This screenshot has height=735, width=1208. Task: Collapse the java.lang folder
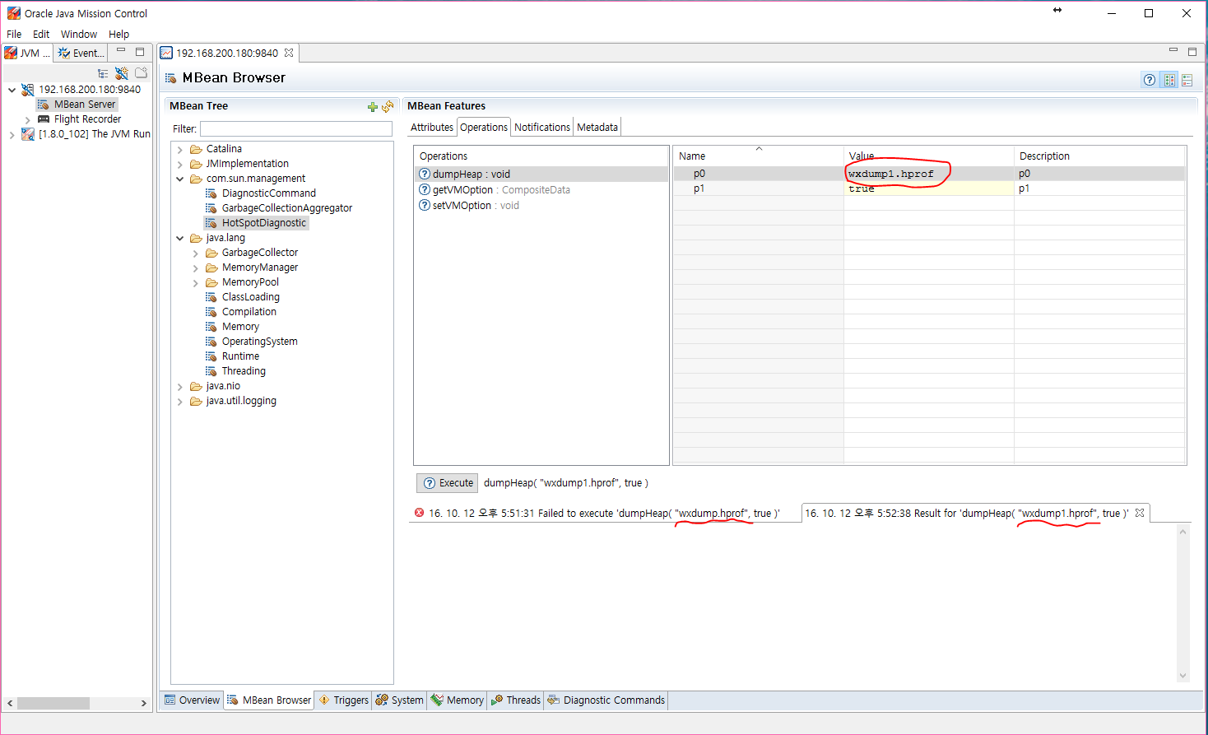[x=180, y=239]
